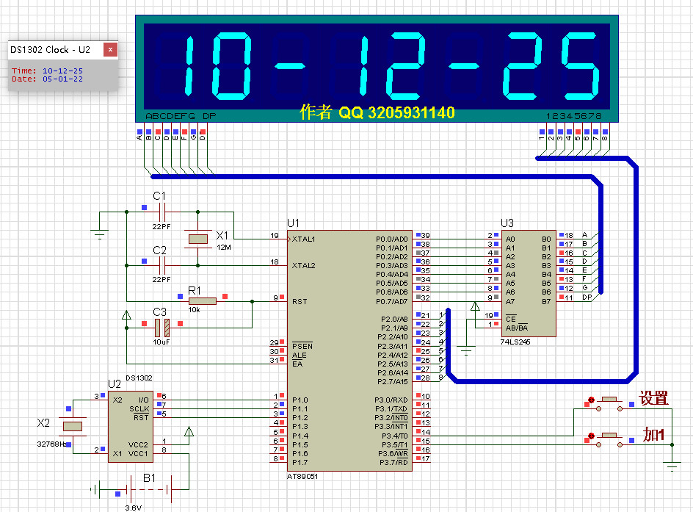The width and height of the screenshot is (693, 512).
Task: Click the P2.7/A15 pin label
Action: (393, 381)
